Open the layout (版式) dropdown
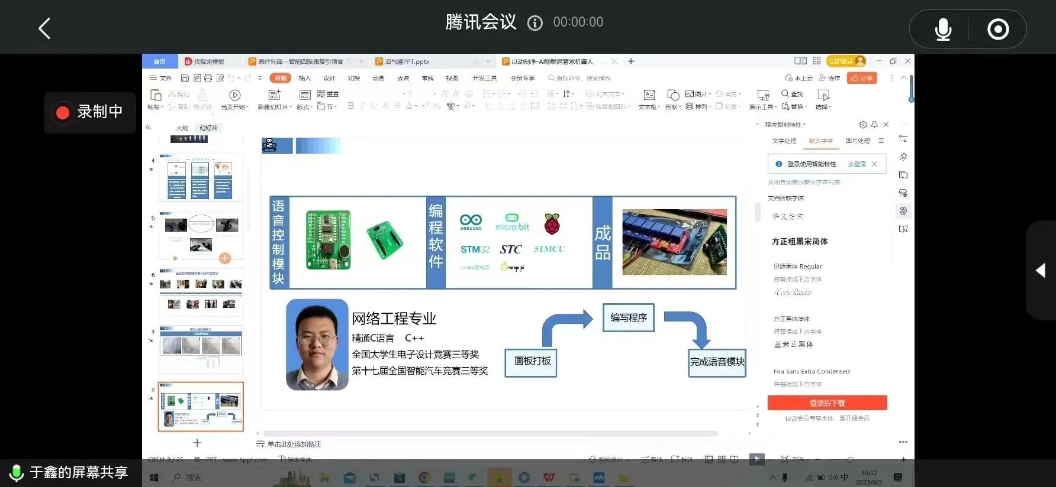Viewport: 1056px width, 487px height. tap(305, 107)
